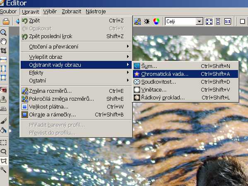Select the Paint bucket fill tool
248x186 pixels.
(x=3, y=130)
